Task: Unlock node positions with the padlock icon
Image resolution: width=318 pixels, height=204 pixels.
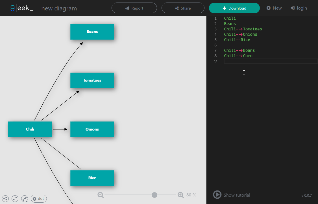Action: [x=25, y=199]
